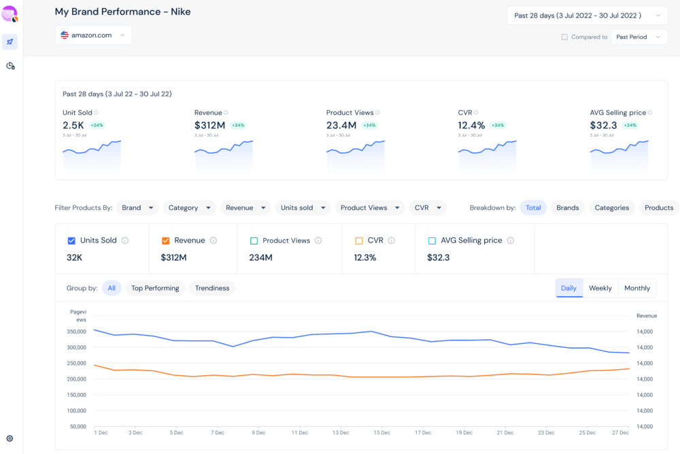Click the Revenue sparkline chart
680x454 pixels.
point(224,155)
